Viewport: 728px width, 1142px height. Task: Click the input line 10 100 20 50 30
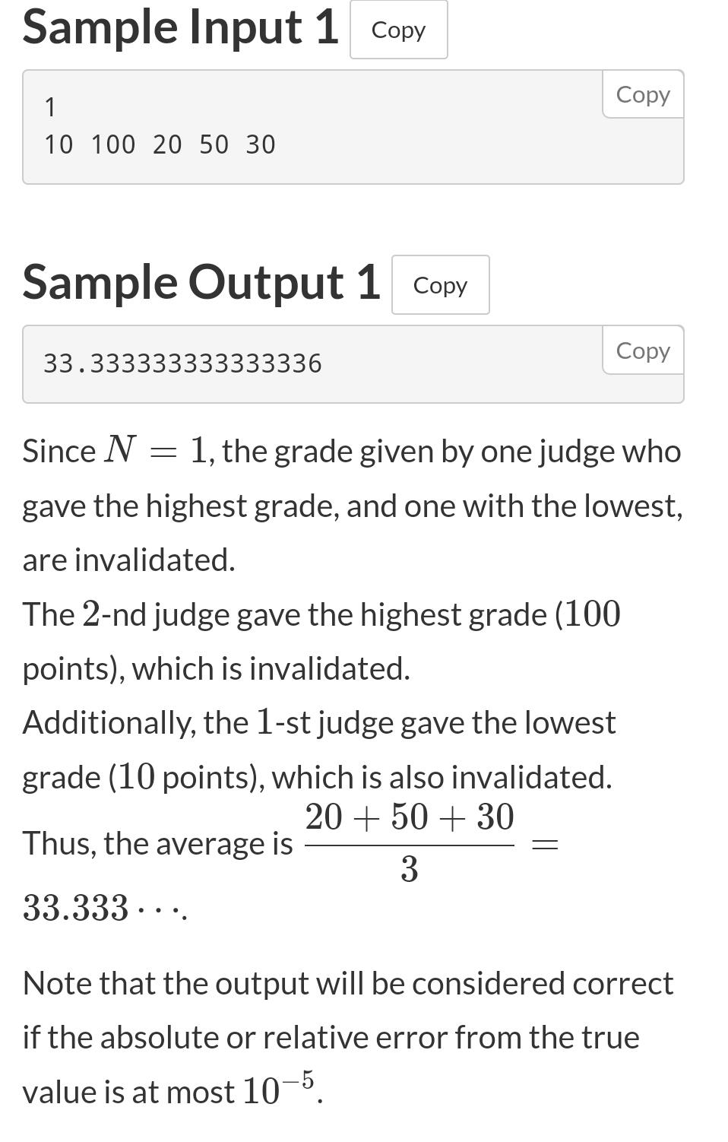click(x=160, y=144)
